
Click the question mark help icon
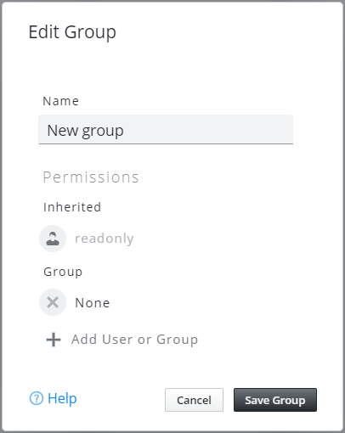(x=37, y=398)
